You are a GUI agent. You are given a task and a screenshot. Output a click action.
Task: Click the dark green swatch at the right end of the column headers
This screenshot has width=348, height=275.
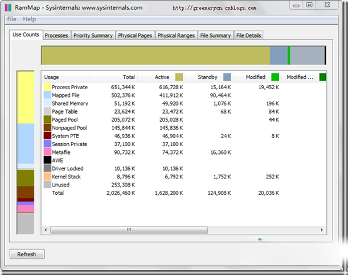pyautogui.click(x=323, y=77)
